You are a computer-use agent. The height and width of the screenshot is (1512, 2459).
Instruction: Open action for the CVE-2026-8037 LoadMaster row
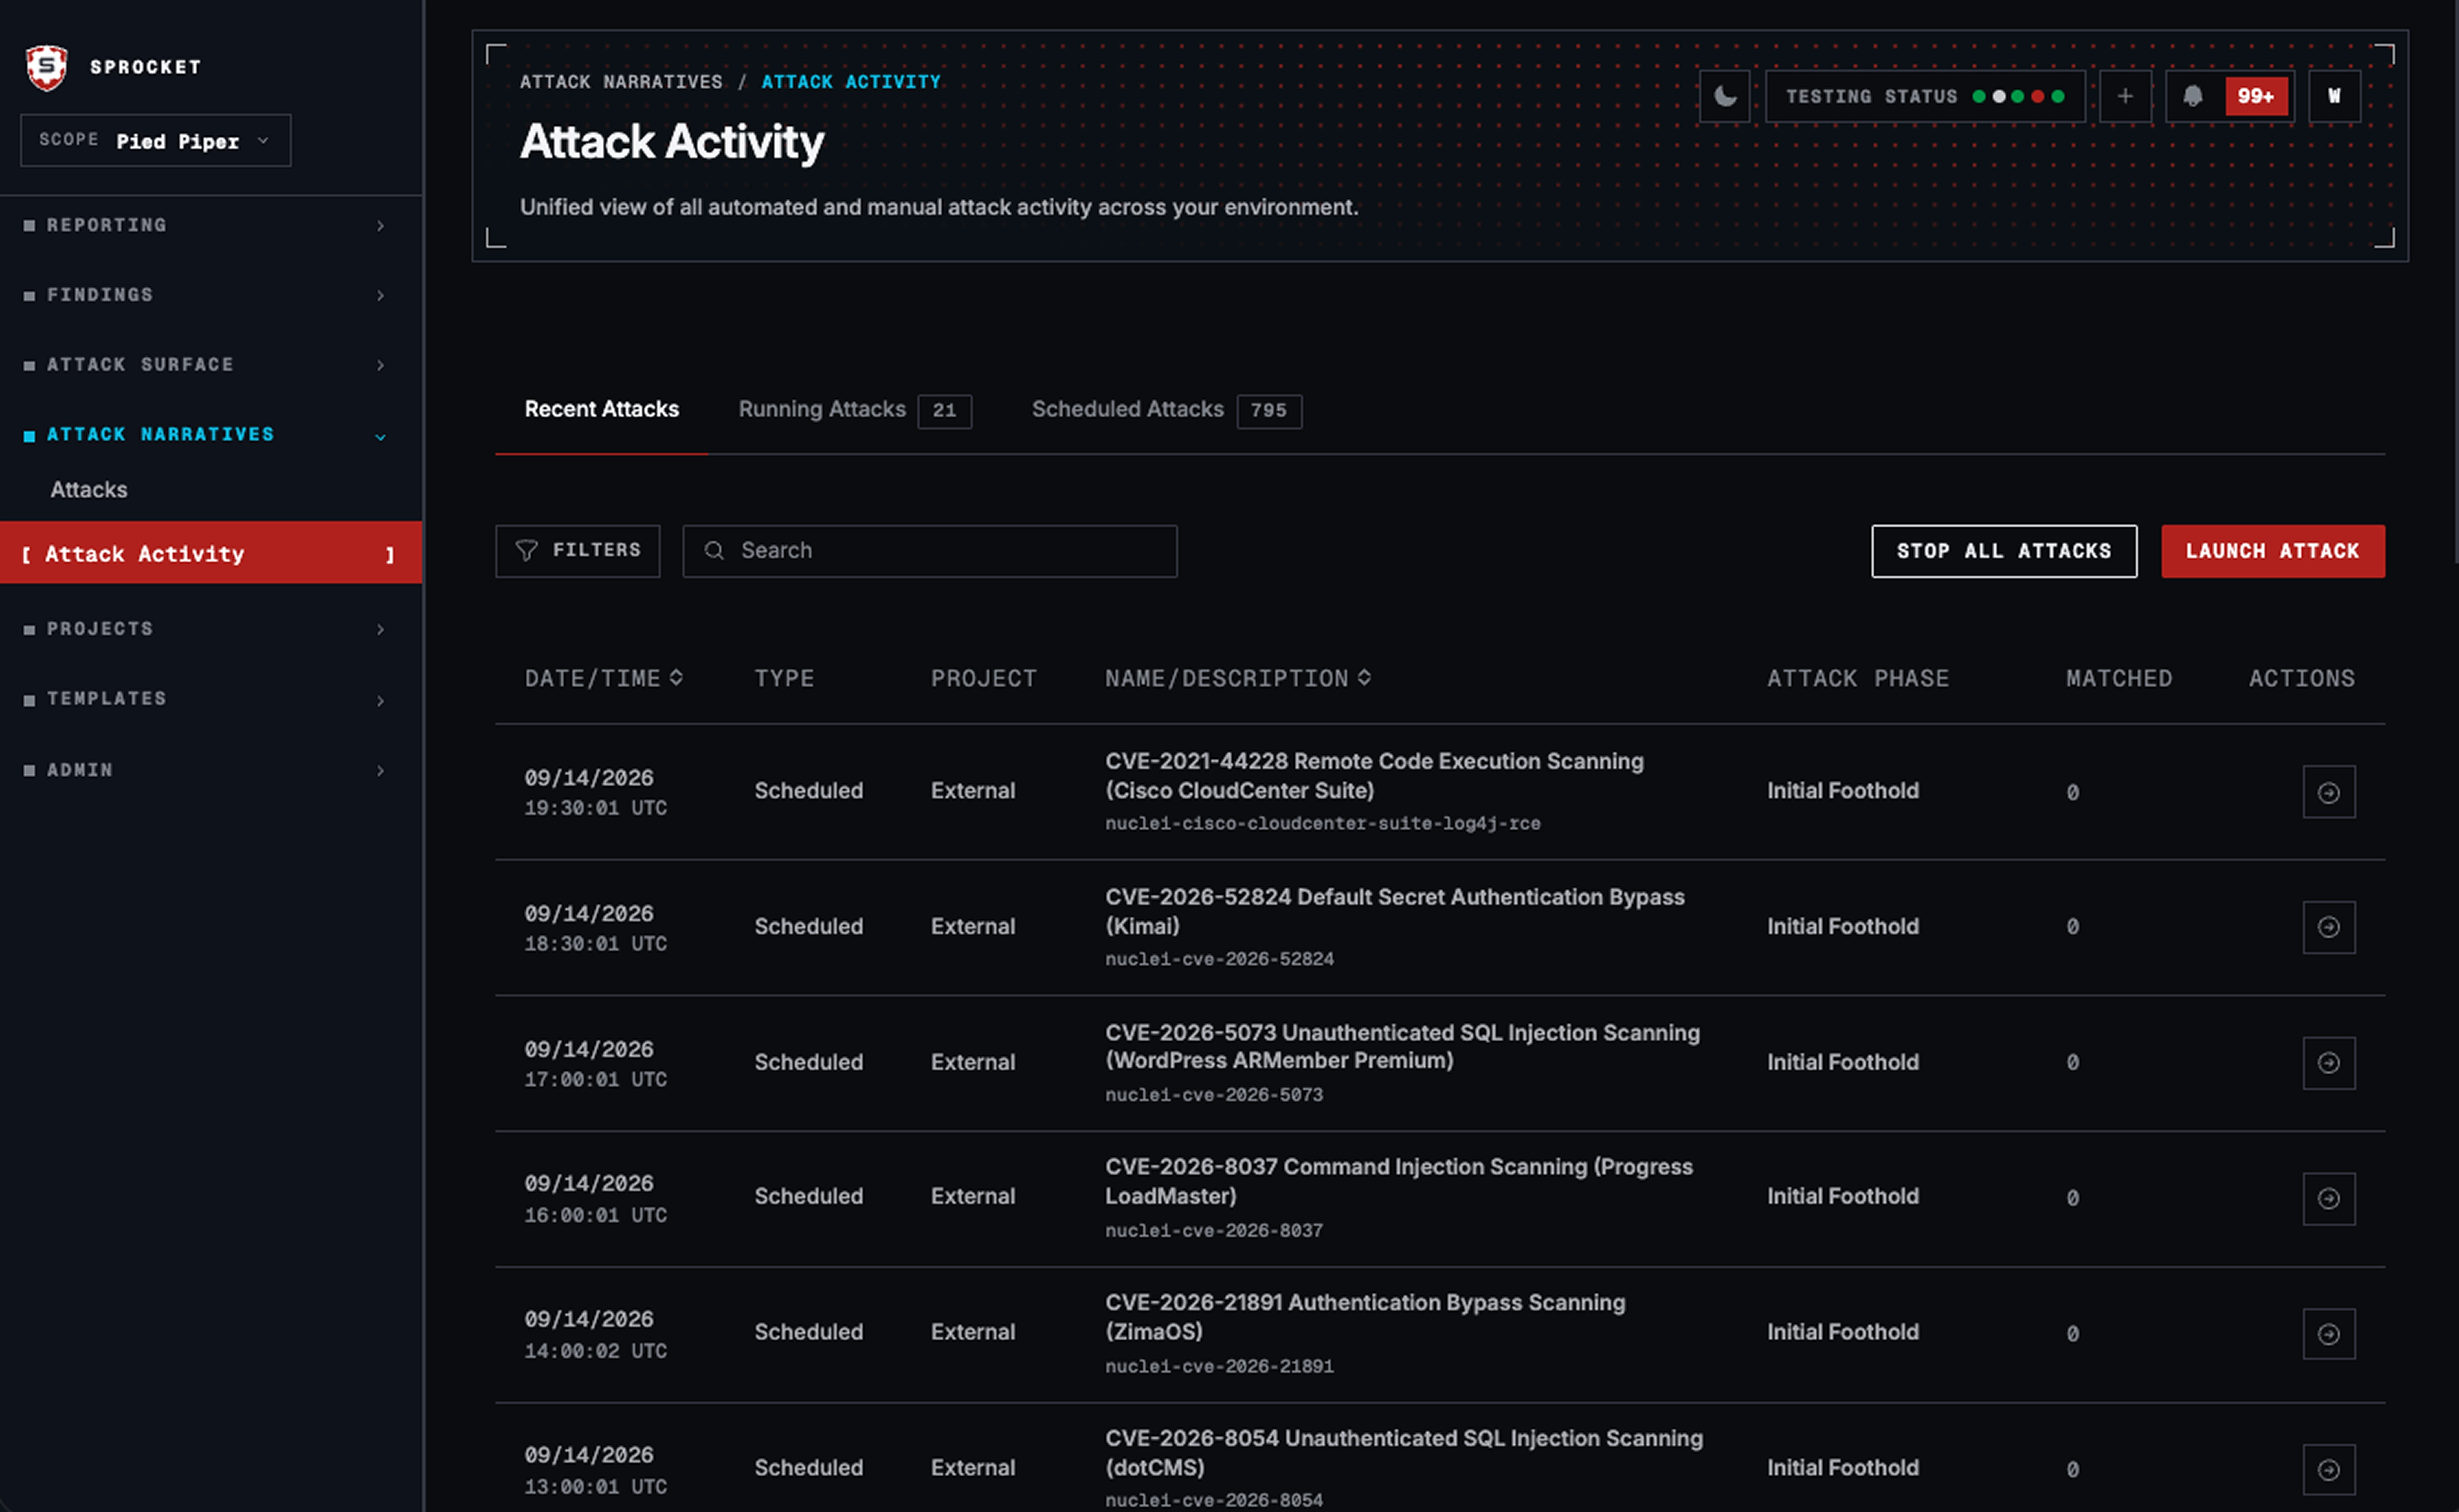[x=2329, y=1199]
